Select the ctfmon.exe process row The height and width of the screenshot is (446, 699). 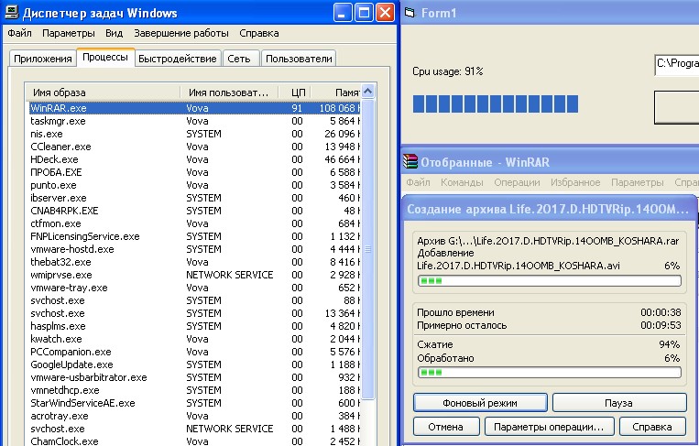194,223
